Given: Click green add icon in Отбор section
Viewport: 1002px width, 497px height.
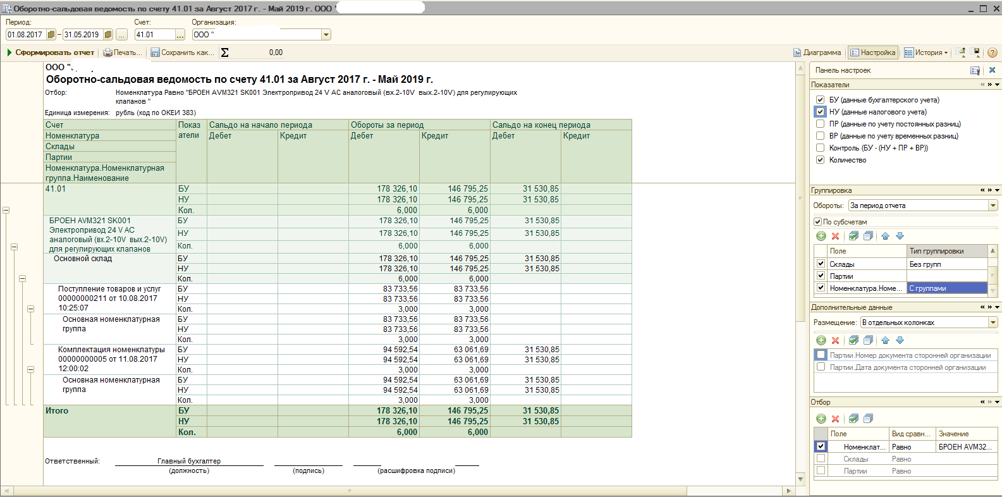Looking at the screenshot, I should 821,419.
